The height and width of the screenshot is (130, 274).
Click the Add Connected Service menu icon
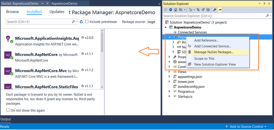coord(190,46)
